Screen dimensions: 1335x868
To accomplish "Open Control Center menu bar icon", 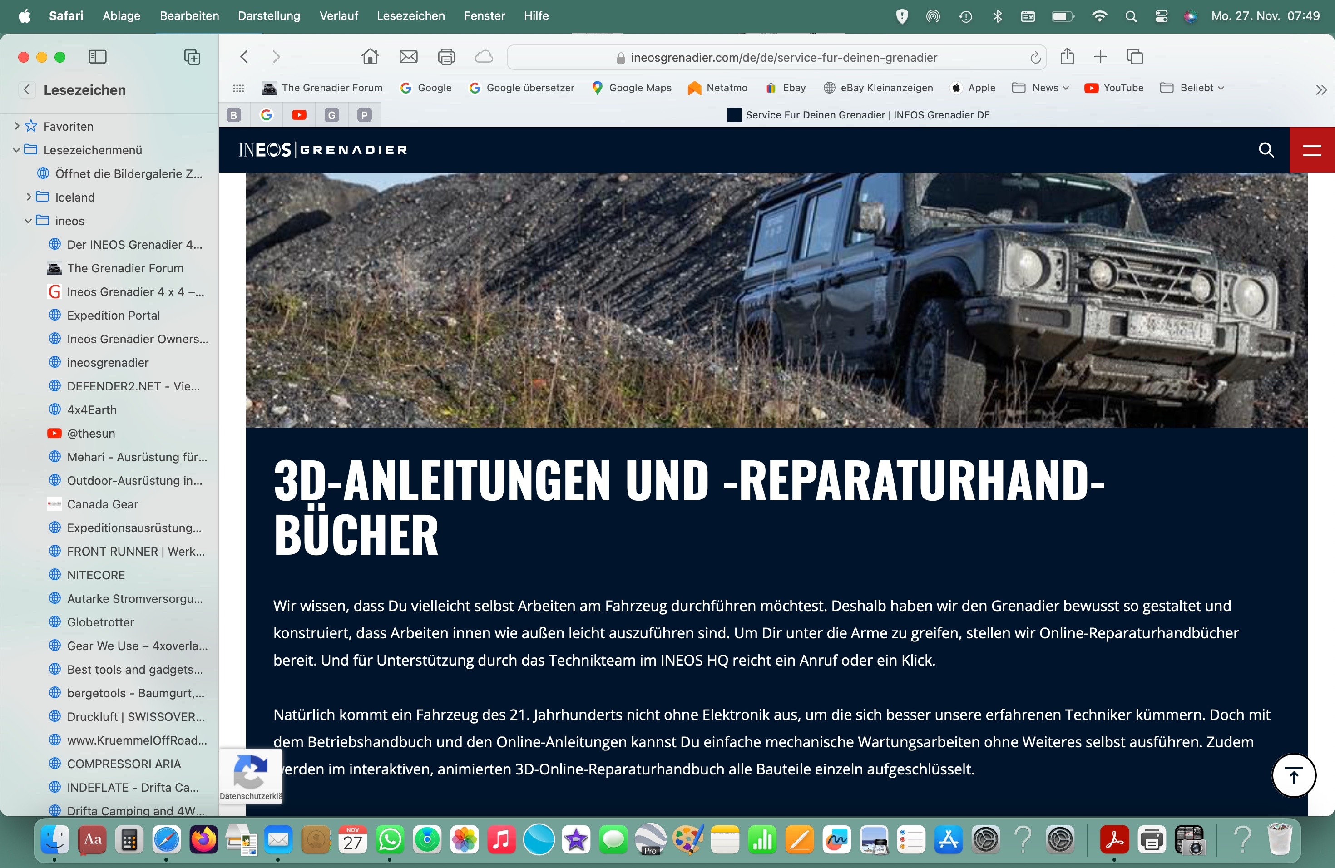I will tap(1161, 16).
